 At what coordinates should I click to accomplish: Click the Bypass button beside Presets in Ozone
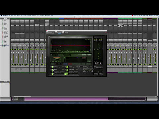click(101, 74)
